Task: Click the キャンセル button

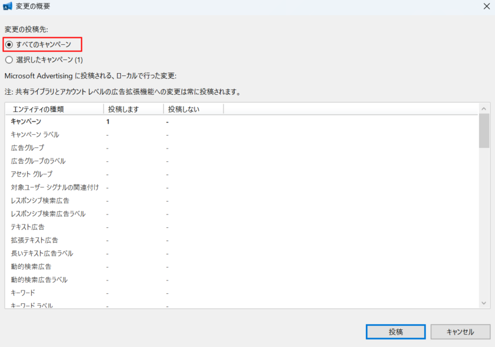Action: 460,332
